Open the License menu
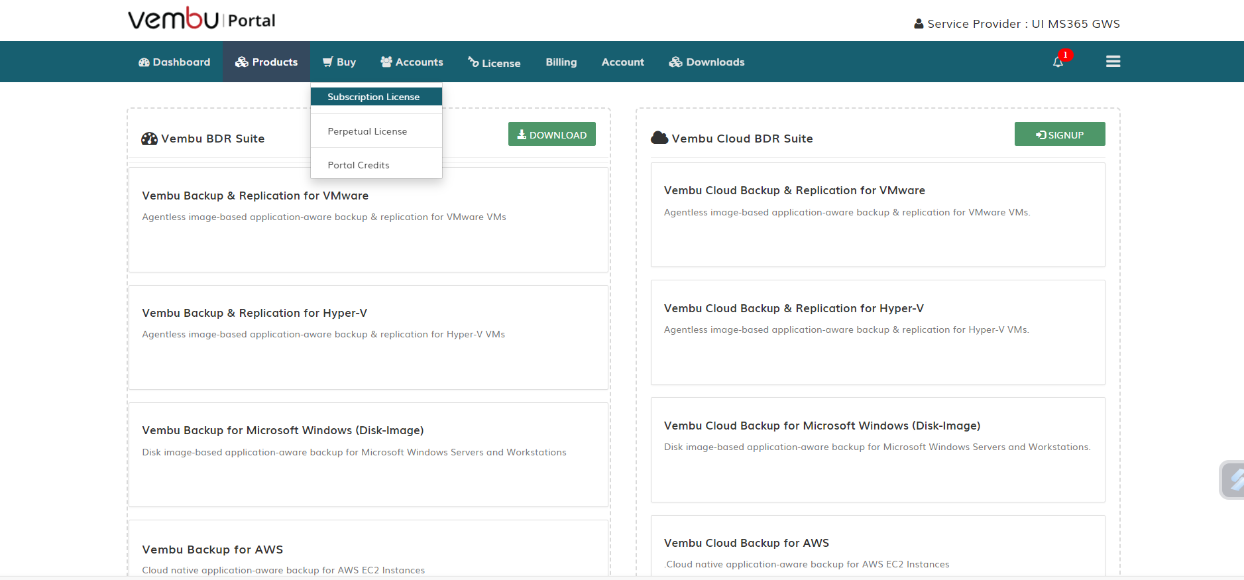Screen dimensions: 1244x580 pyautogui.click(x=494, y=62)
